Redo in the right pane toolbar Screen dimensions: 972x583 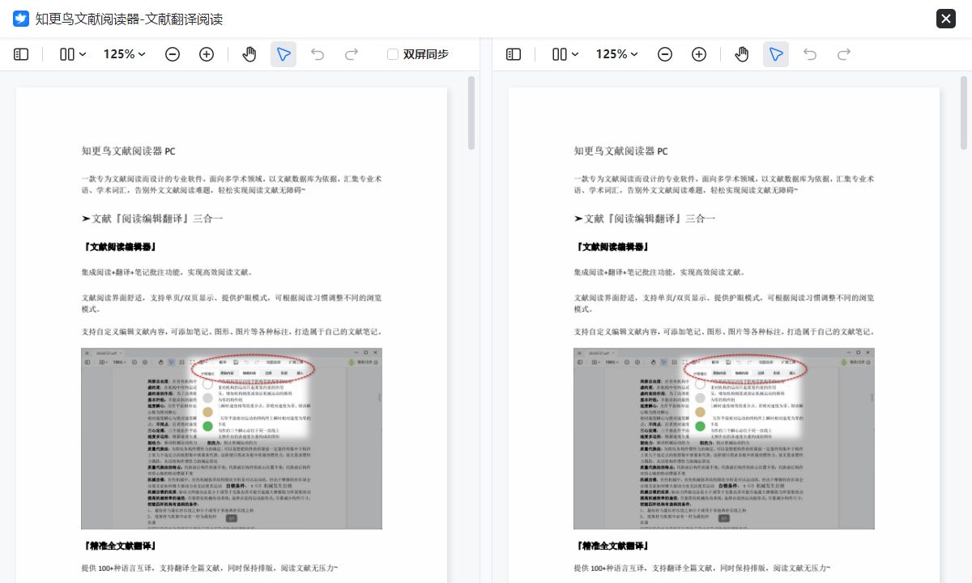pos(844,54)
